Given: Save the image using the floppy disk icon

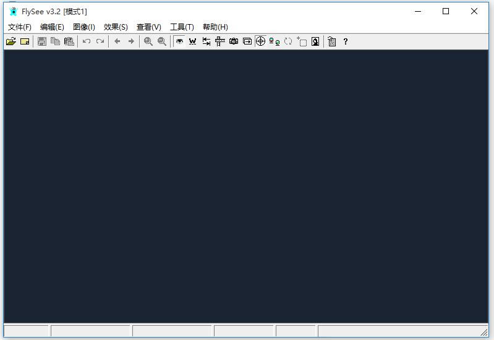Looking at the screenshot, I should [42, 41].
